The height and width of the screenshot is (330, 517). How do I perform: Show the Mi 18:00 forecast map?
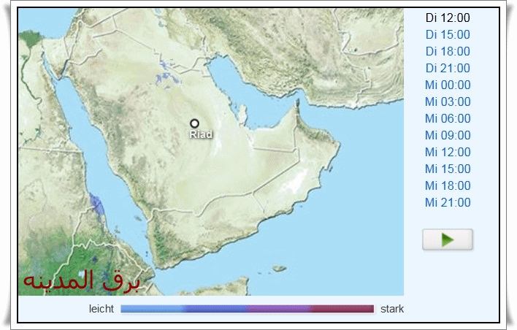click(448, 186)
